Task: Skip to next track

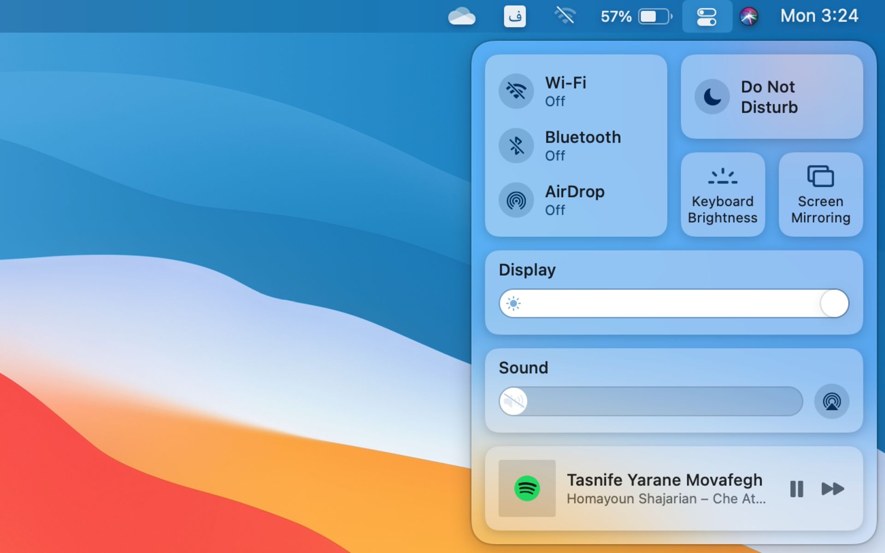Action: point(832,488)
